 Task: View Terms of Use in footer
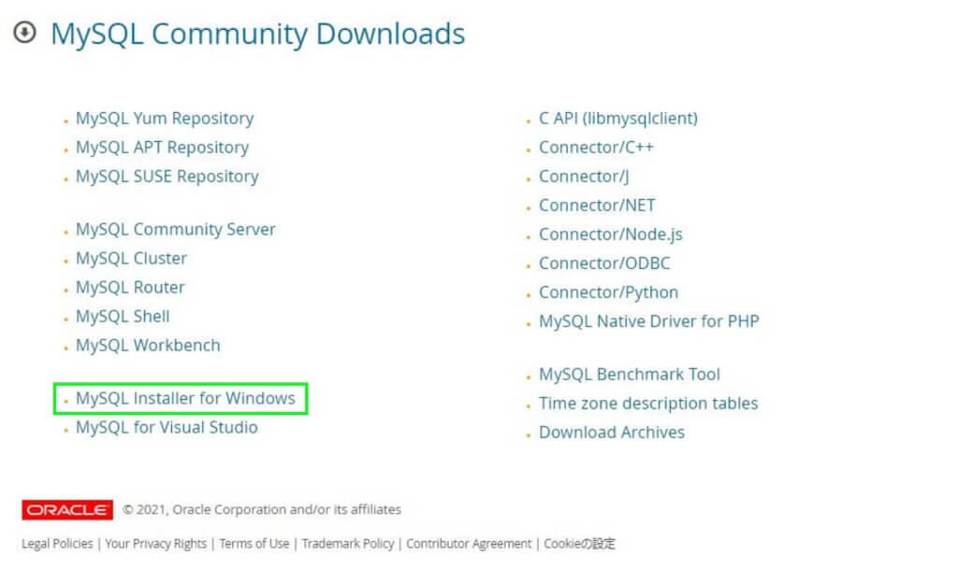(x=254, y=544)
